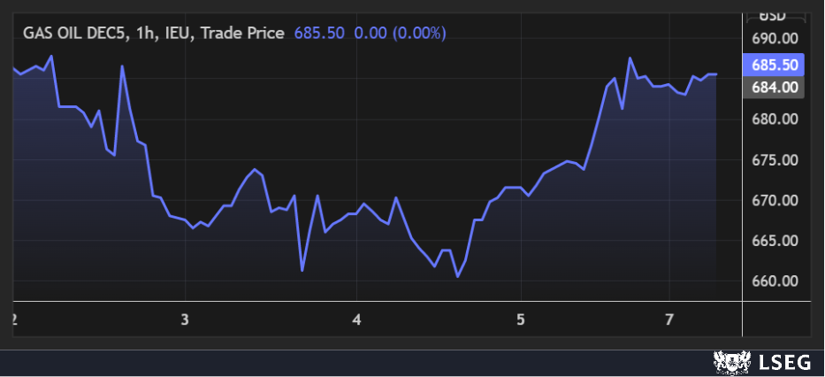This screenshot has height=377, width=825.
Task: Click date label 2 on time axis
Action: click(x=15, y=319)
